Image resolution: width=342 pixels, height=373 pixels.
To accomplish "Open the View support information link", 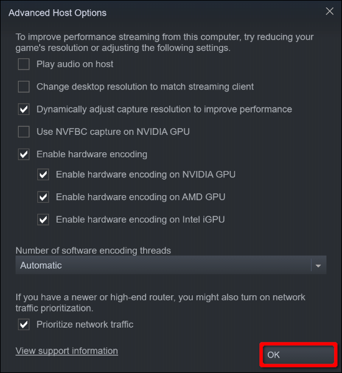I will (67, 351).
